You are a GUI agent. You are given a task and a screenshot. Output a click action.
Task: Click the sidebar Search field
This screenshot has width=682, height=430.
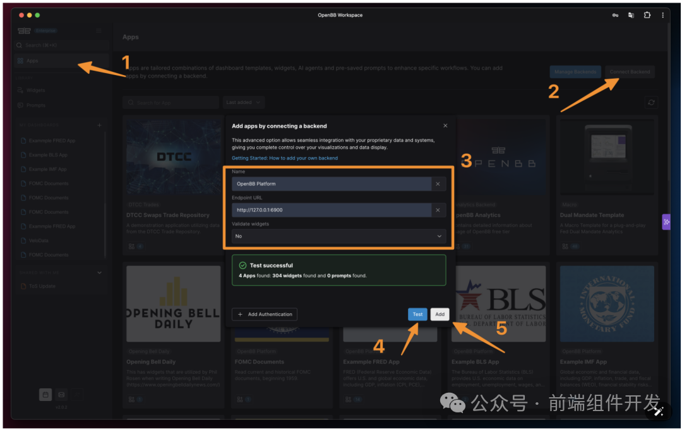pos(62,45)
